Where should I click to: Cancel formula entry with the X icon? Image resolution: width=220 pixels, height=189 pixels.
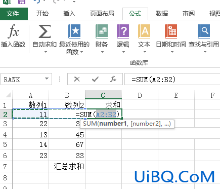(x=77, y=79)
